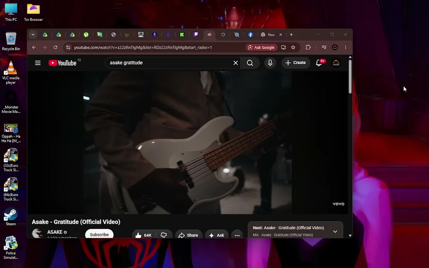Click the browser address bar URL
The height and width of the screenshot is (268, 429).
point(143,47)
